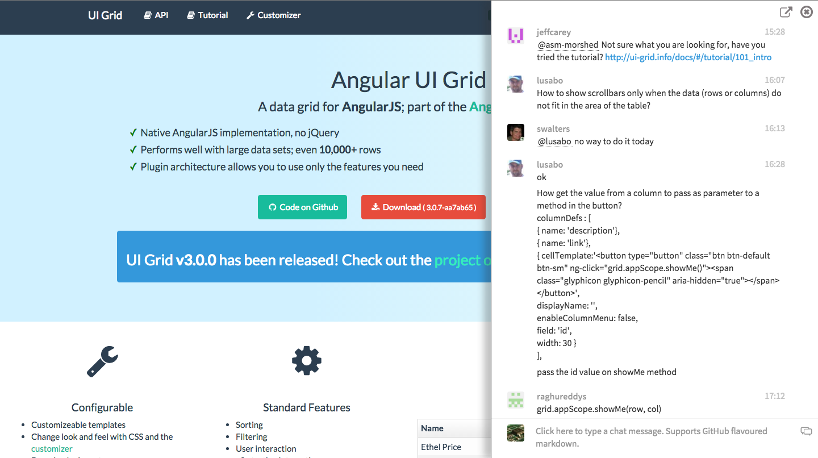Click 'Sorting' in the features list

[249, 425]
